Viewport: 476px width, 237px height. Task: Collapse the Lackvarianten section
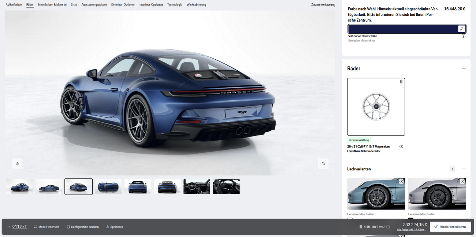point(464,169)
